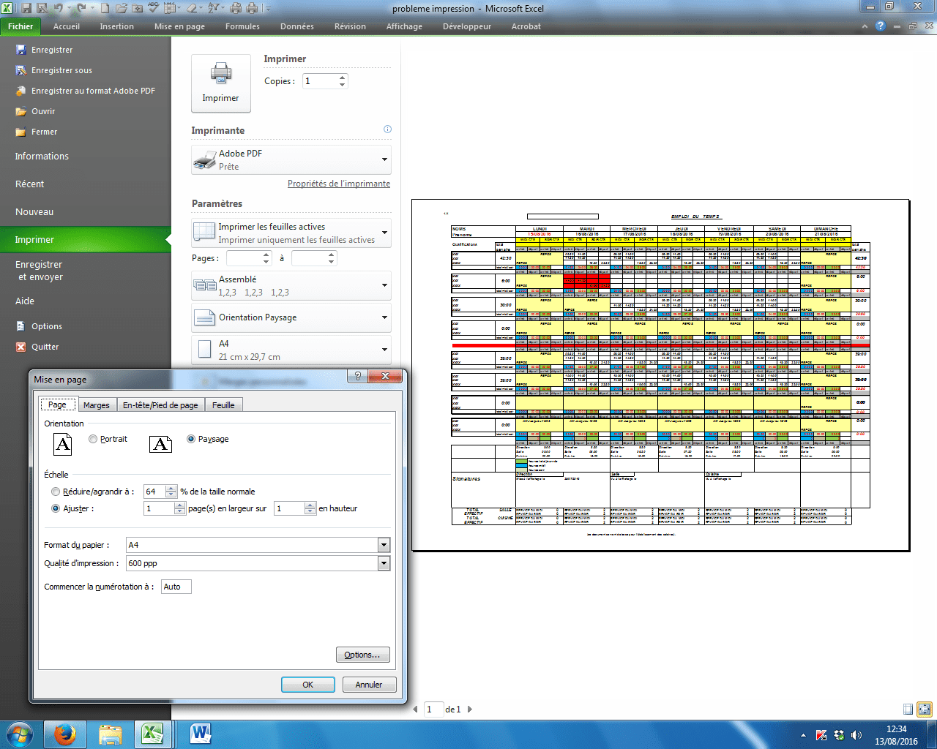Open the Adobe PDF printer selection dropdown
Screen dimensions: 937x749
click(x=384, y=159)
